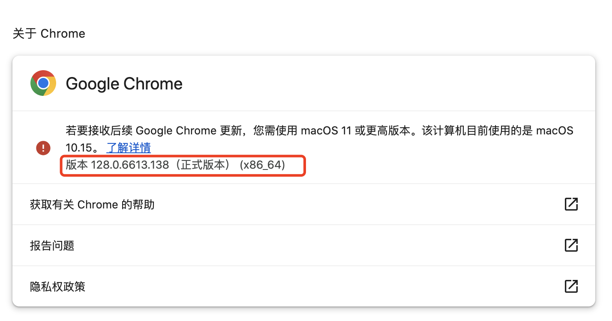The width and height of the screenshot is (612, 321).
Task: Click external link icon beside 报告问题
Action: [571, 245]
